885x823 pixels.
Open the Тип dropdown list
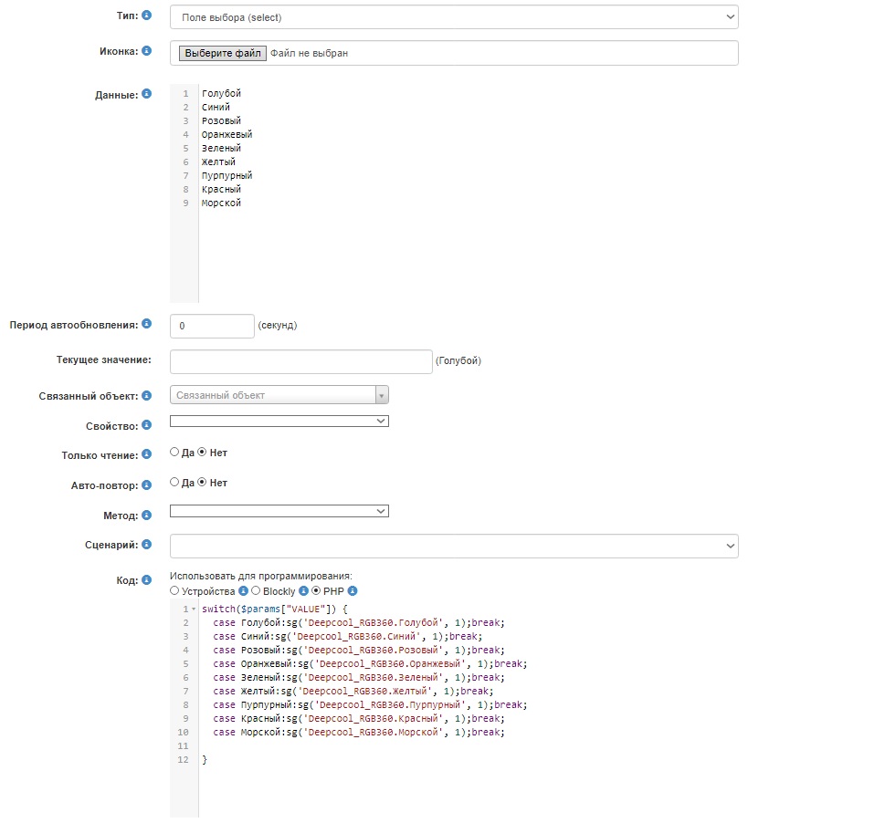454,16
